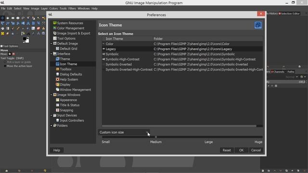Open the Custom icon size dropdown
This screenshot has height=173, width=308.
(124, 133)
